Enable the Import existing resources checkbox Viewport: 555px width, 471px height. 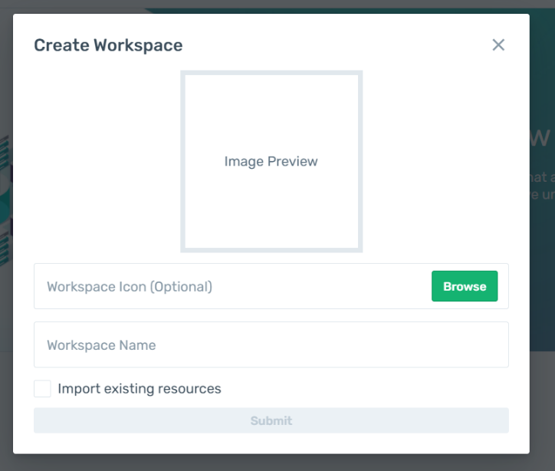pos(42,388)
